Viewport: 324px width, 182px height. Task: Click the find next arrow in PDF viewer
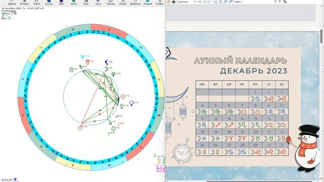280,2
